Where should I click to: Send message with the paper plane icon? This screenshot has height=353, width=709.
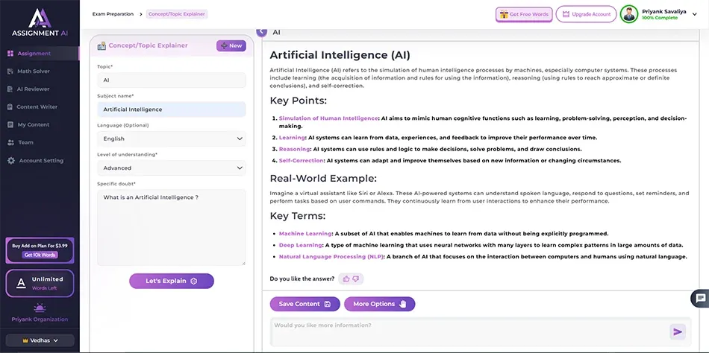(x=677, y=332)
